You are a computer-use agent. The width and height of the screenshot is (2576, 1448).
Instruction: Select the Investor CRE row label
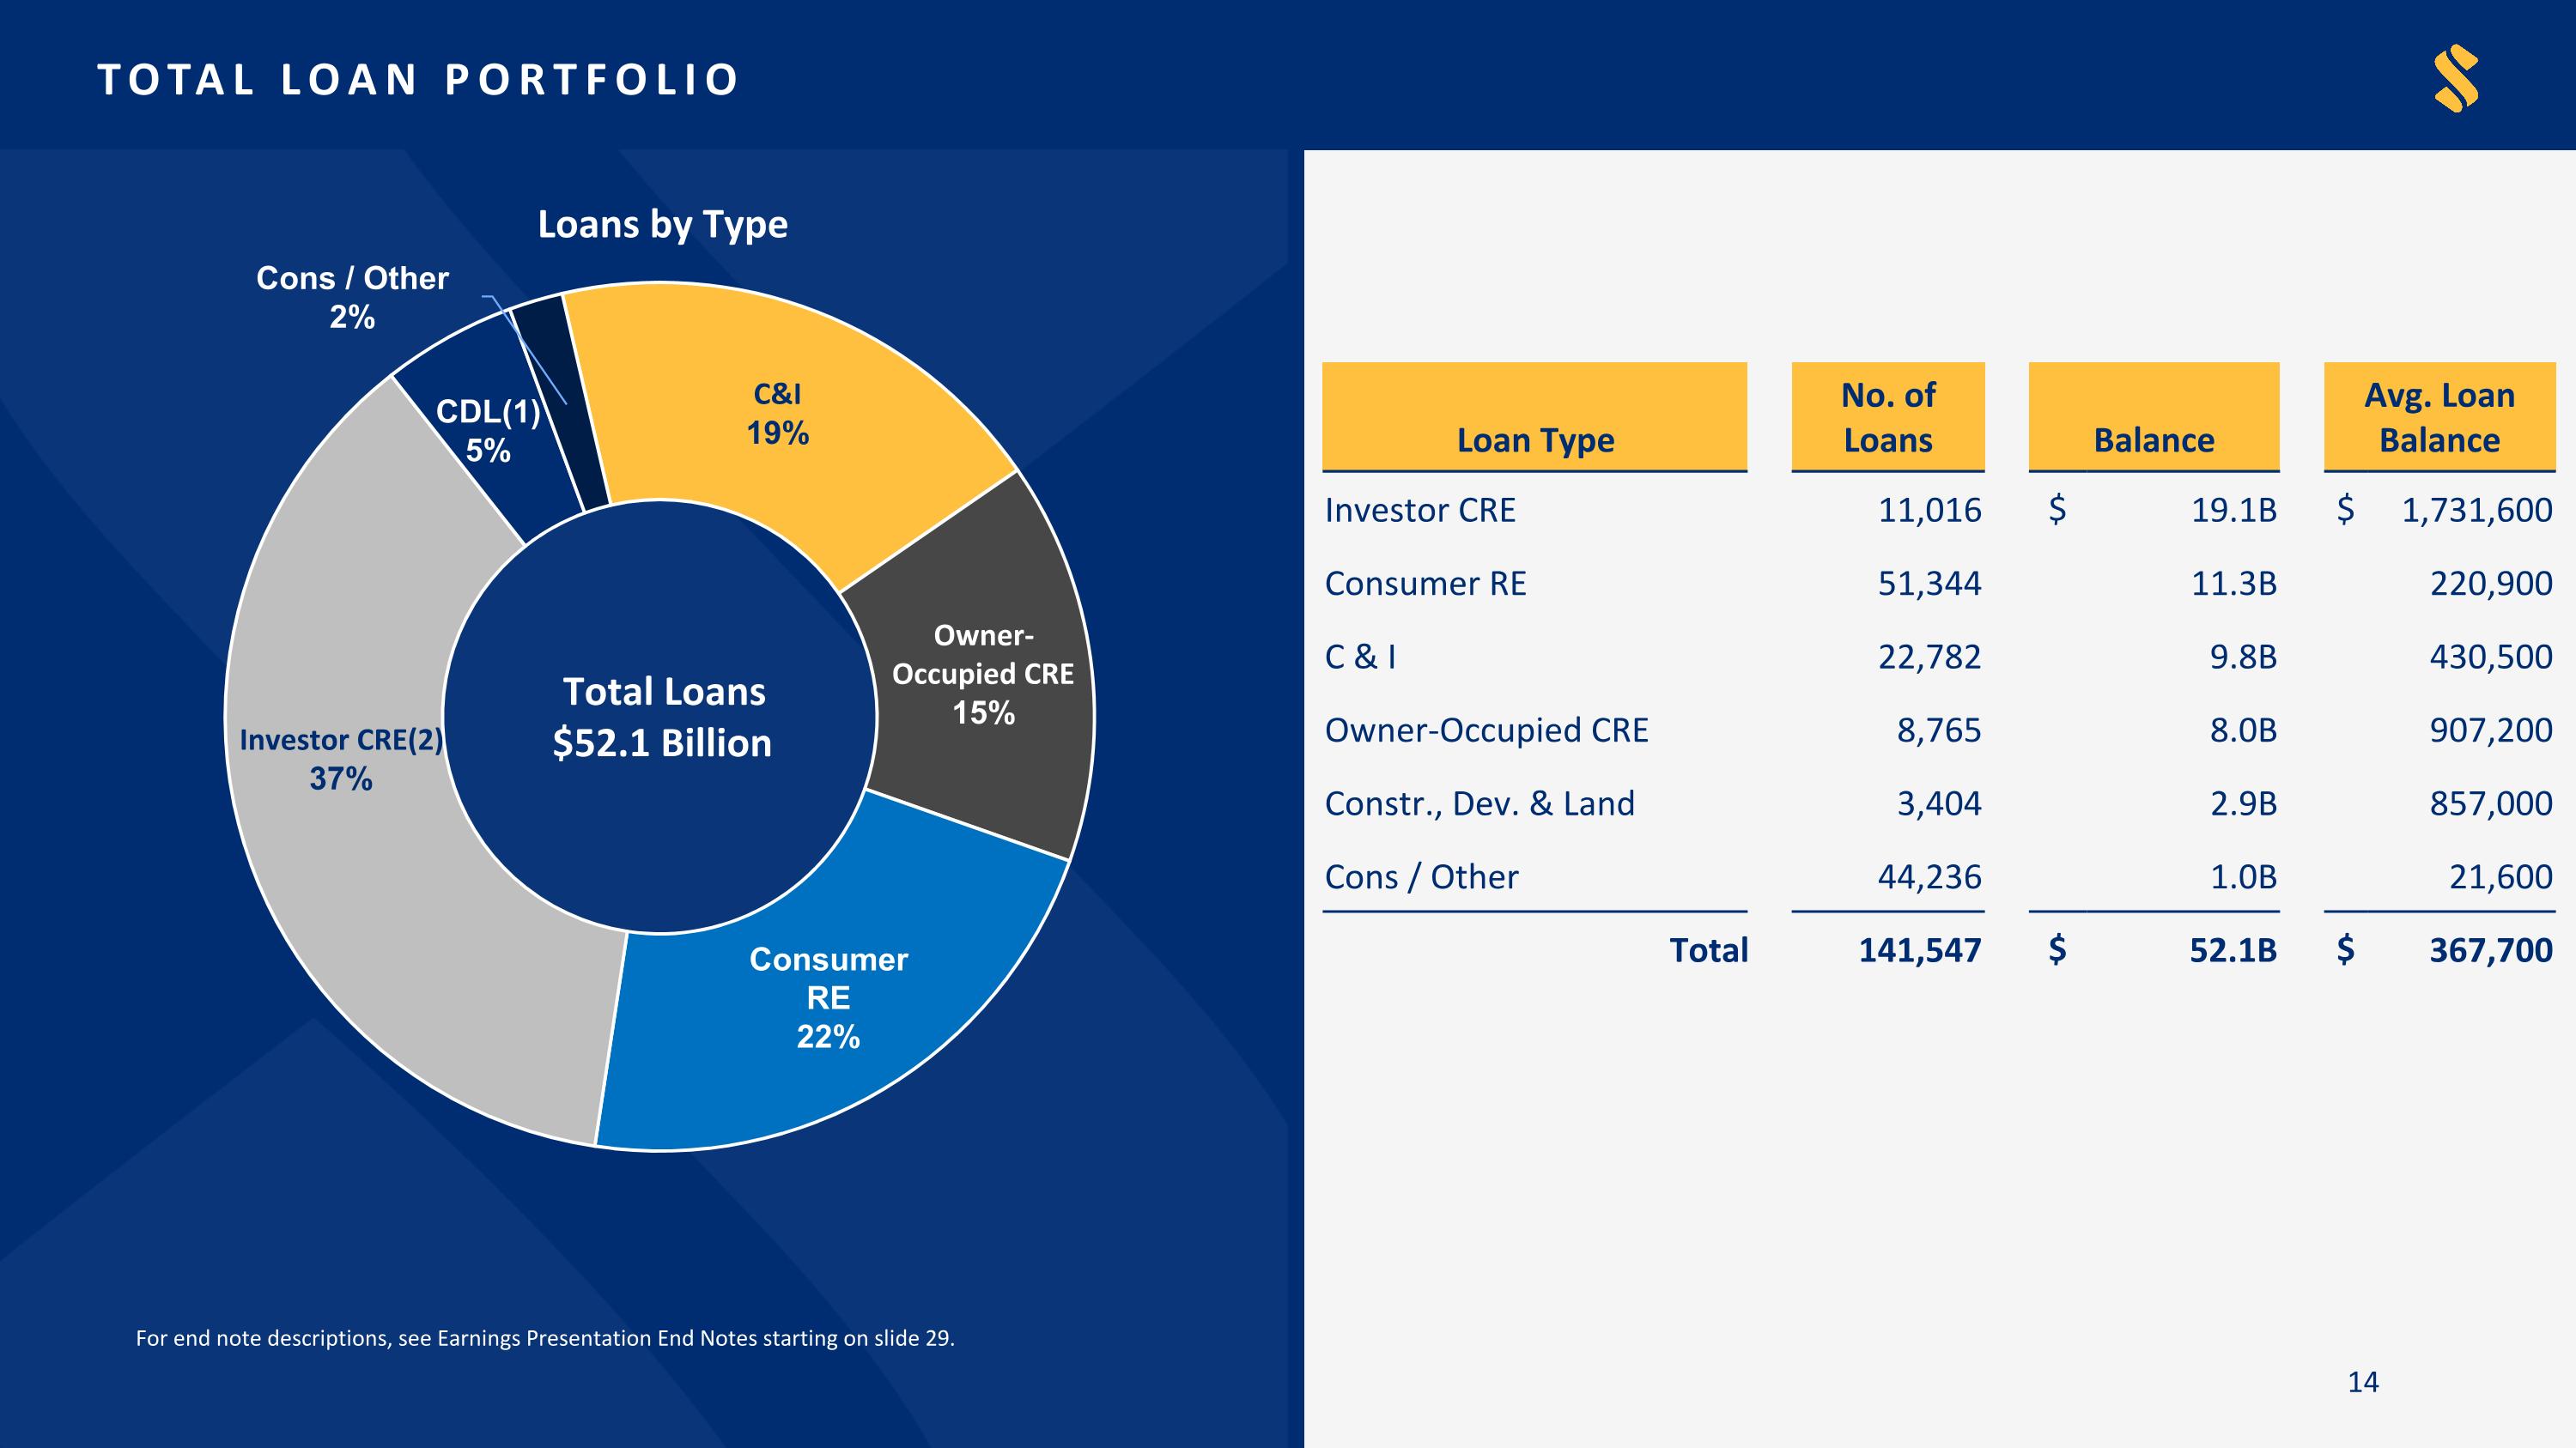tap(1420, 511)
